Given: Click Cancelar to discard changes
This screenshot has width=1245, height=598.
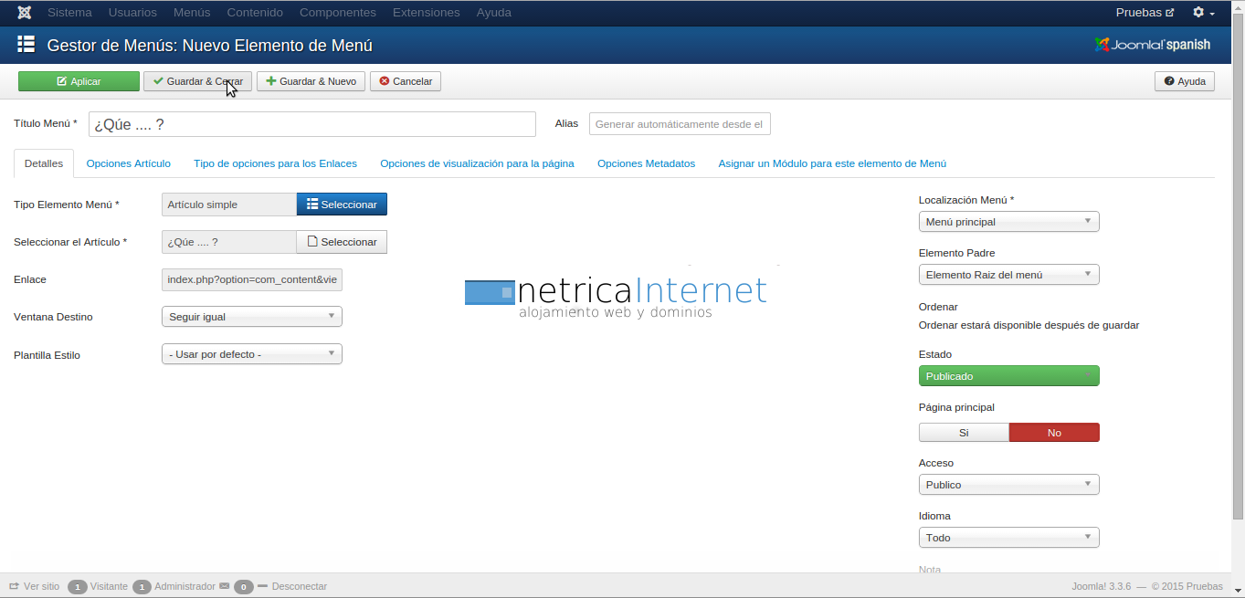Looking at the screenshot, I should 406,81.
